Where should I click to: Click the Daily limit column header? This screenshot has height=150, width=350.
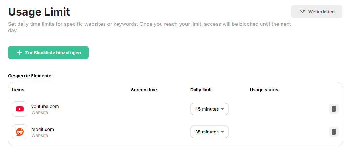[x=201, y=90]
